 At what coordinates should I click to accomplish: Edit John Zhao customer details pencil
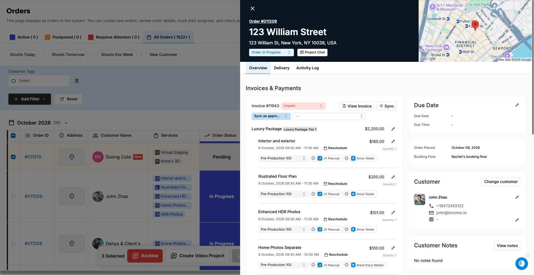click(517, 197)
